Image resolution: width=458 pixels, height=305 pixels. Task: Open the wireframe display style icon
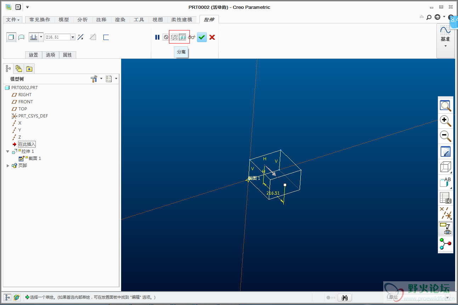coord(446,167)
